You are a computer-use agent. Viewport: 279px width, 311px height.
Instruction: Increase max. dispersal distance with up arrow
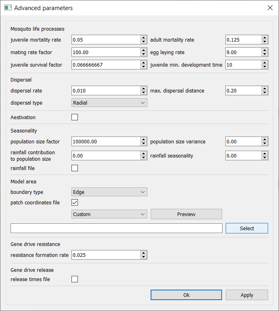tap(265, 88)
